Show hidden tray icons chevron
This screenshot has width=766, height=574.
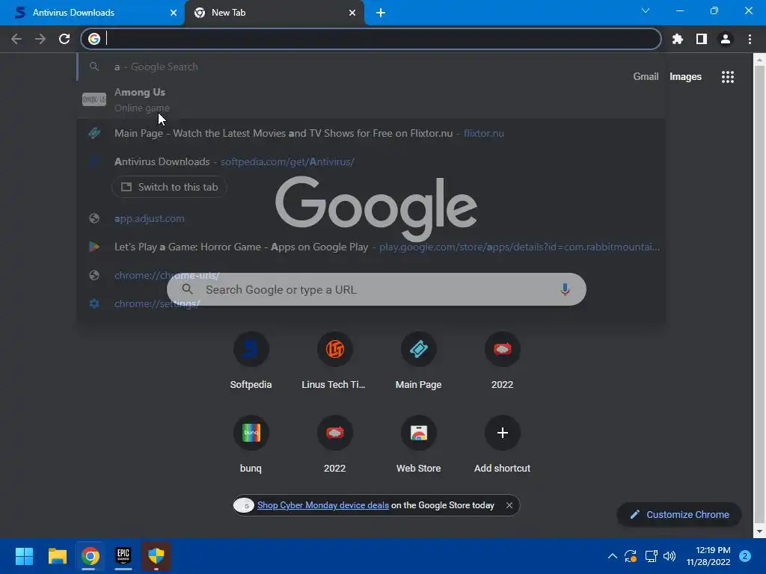[612, 556]
